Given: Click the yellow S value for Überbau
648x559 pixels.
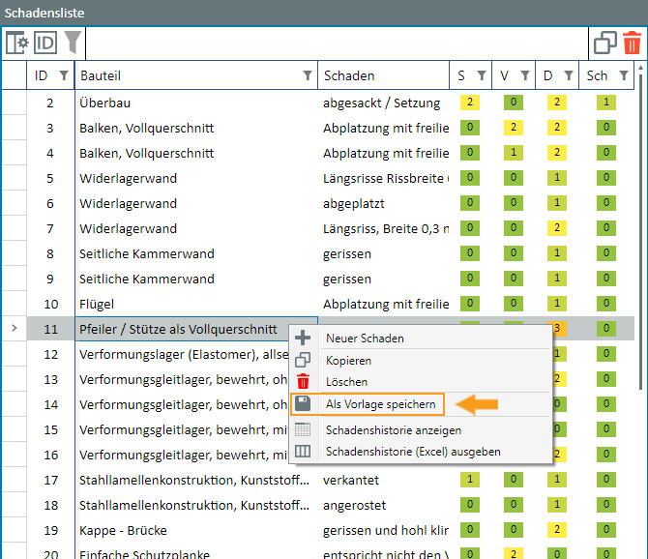Looking at the screenshot, I should pos(470,103).
